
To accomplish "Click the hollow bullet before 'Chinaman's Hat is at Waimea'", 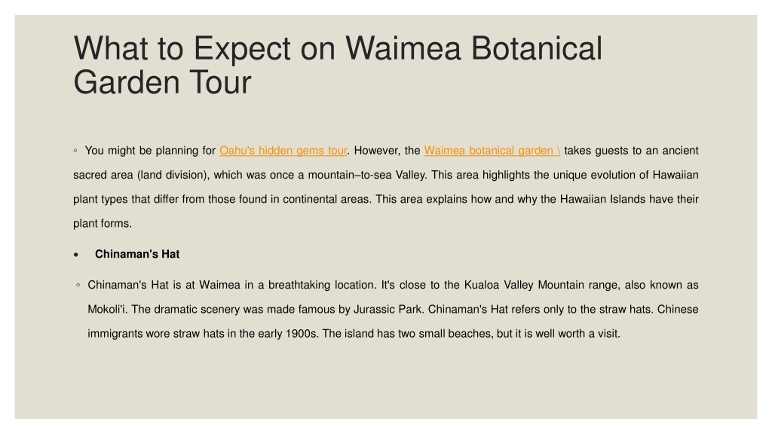I will point(78,285).
